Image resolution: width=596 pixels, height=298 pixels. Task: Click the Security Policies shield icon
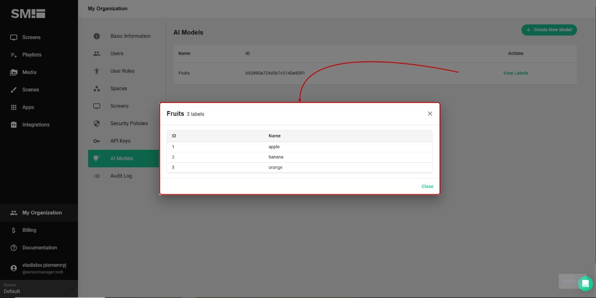[97, 123]
